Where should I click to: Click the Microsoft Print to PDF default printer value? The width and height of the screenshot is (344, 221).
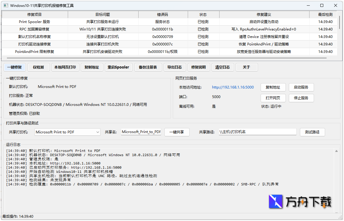click(x=57, y=87)
